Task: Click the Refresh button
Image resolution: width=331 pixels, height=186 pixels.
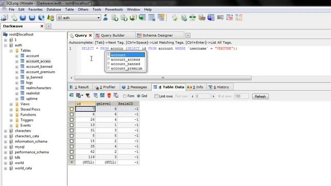Action: coord(260,97)
